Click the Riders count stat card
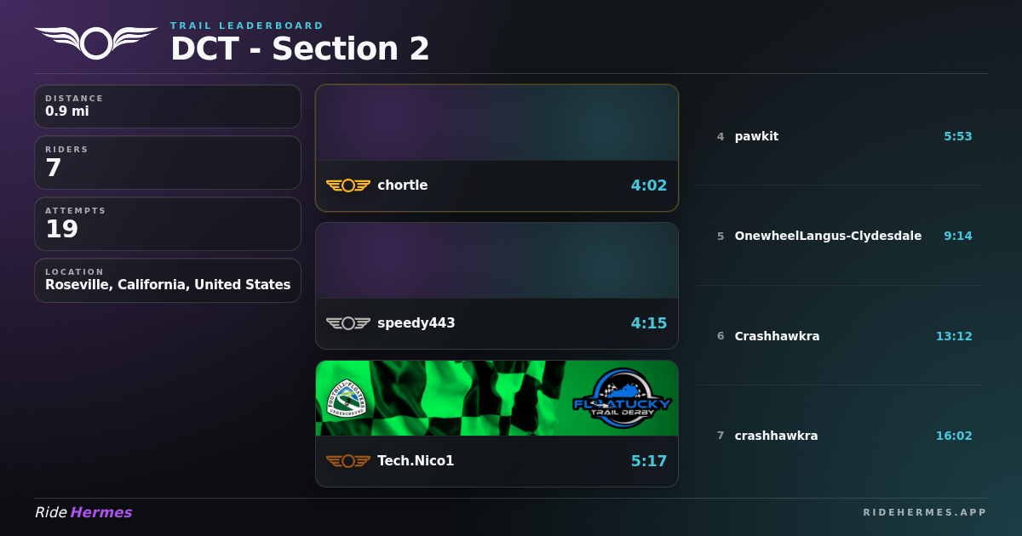This screenshot has width=1022, height=536. 168,163
